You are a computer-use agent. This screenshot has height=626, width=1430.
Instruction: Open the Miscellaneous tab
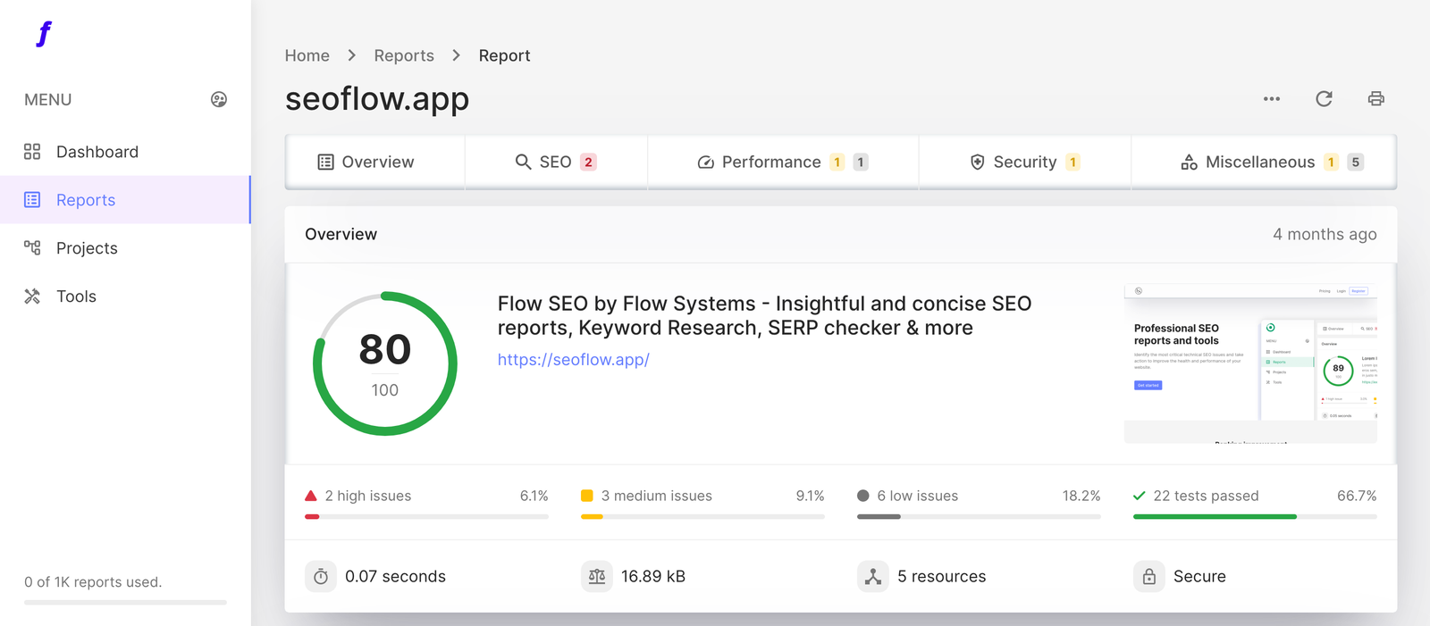(1262, 162)
